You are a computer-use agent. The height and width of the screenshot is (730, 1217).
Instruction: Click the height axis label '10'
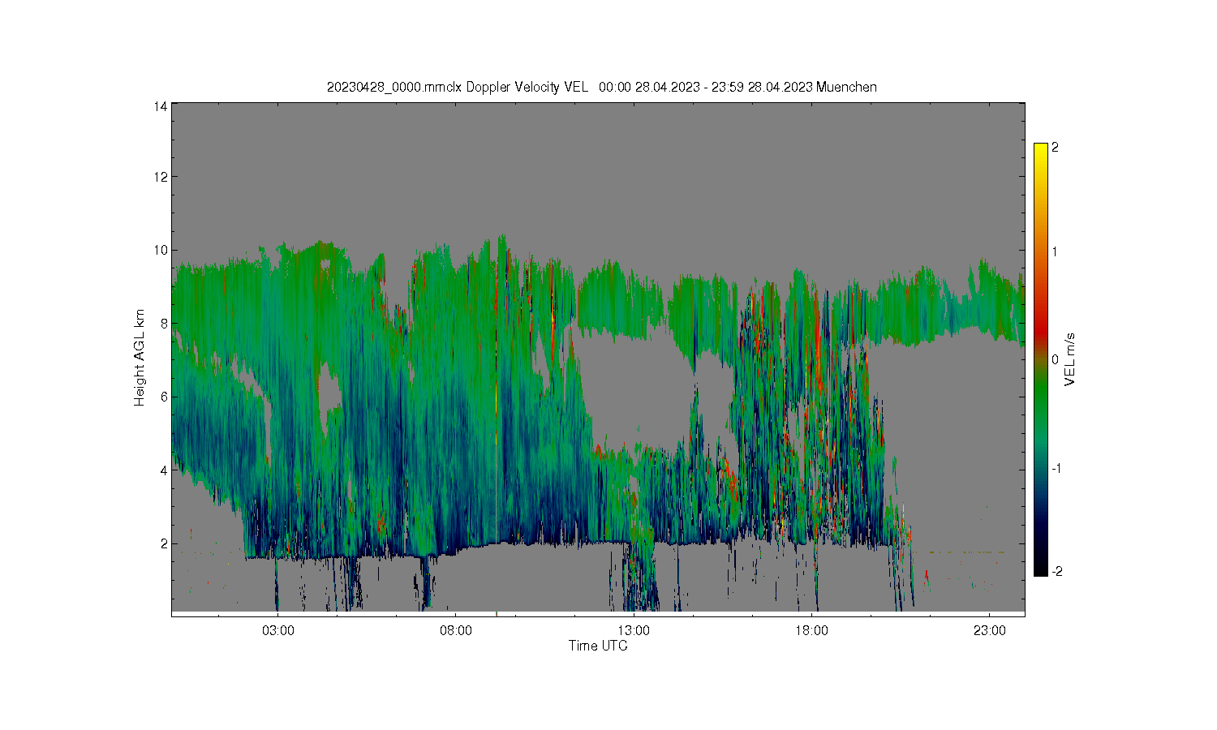[x=161, y=250]
